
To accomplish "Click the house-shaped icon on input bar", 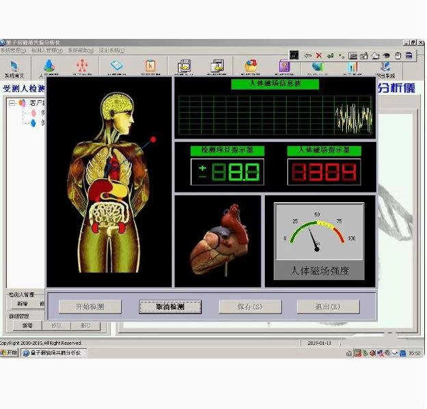I will 376,56.
